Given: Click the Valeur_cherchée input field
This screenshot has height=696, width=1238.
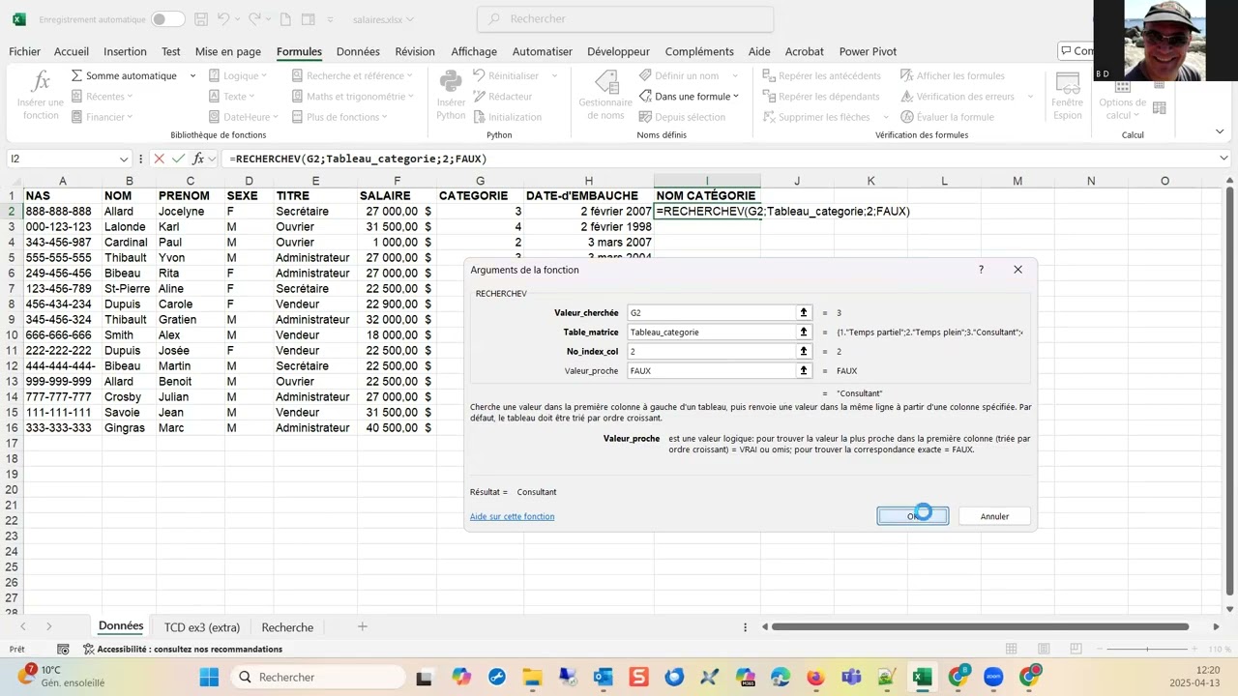Looking at the screenshot, I should (711, 312).
